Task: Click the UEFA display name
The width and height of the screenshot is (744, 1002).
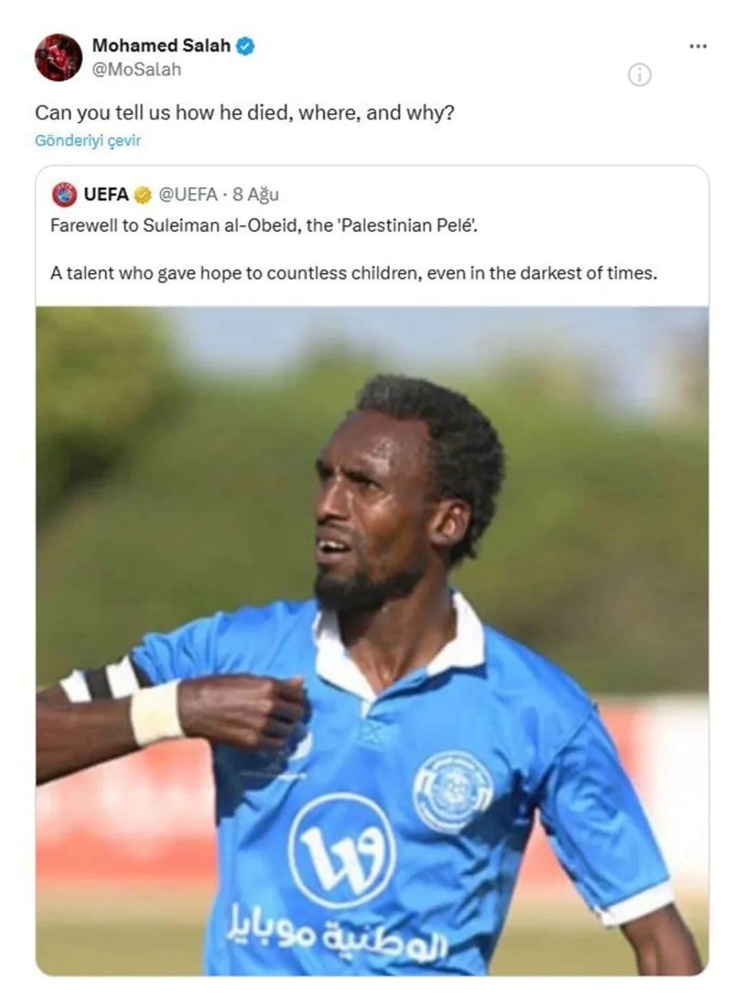Action: pos(106,194)
